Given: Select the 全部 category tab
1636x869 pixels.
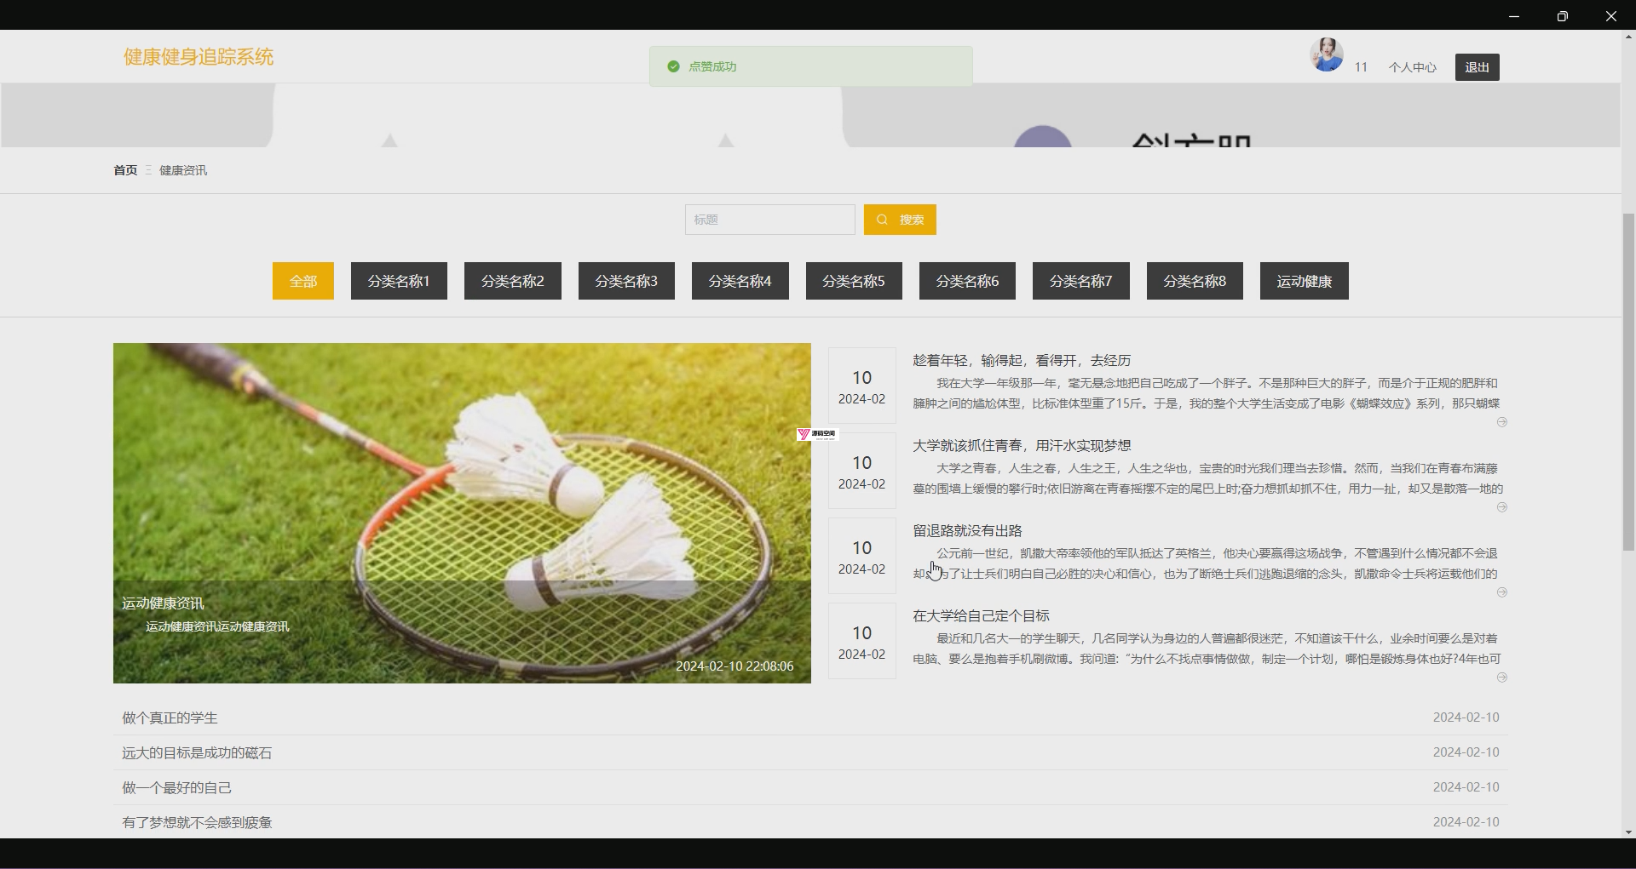Looking at the screenshot, I should tap(303, 281).
